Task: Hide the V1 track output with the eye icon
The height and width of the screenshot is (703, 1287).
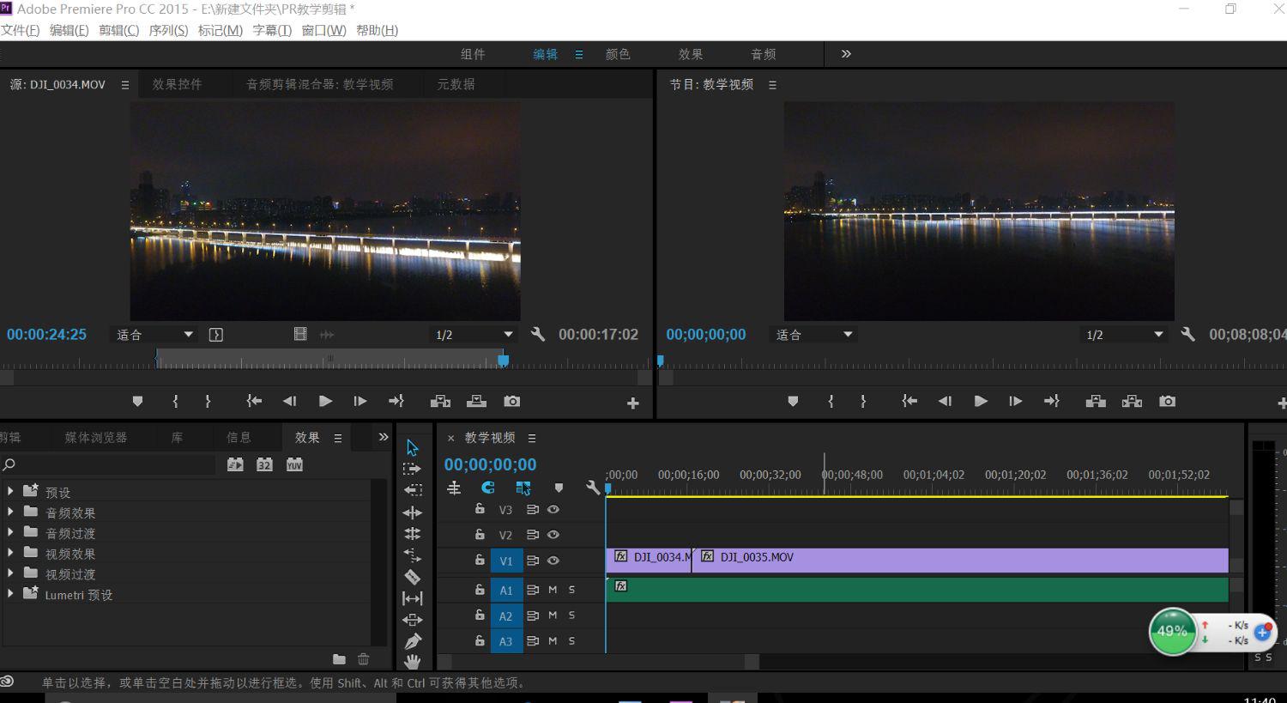Action: 553,561
